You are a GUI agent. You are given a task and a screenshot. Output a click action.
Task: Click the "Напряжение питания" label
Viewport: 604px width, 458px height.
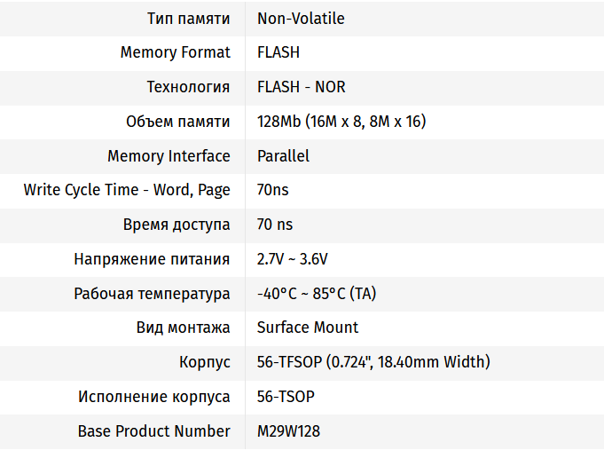[152, 259]
